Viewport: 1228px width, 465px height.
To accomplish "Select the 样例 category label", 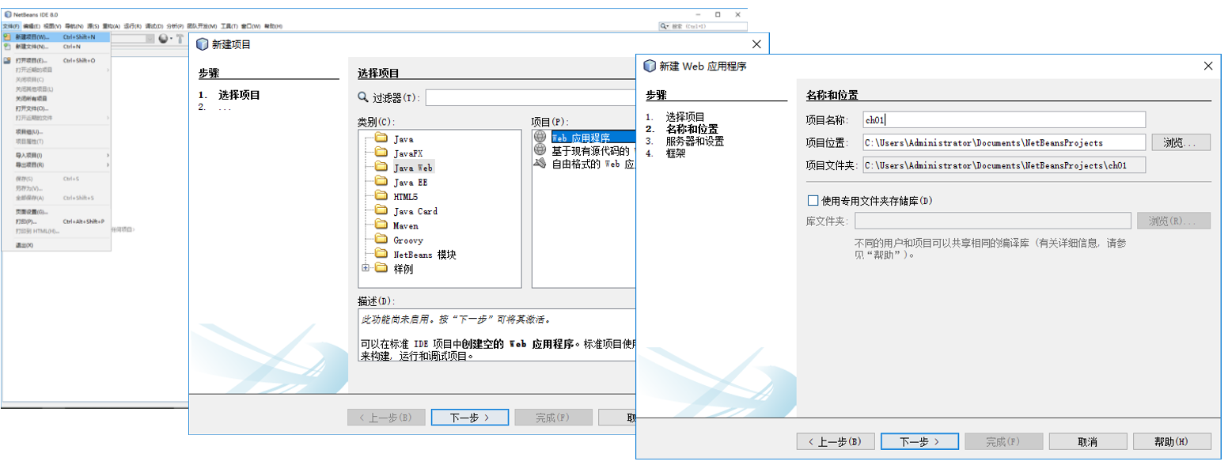I will click(403, 269).
